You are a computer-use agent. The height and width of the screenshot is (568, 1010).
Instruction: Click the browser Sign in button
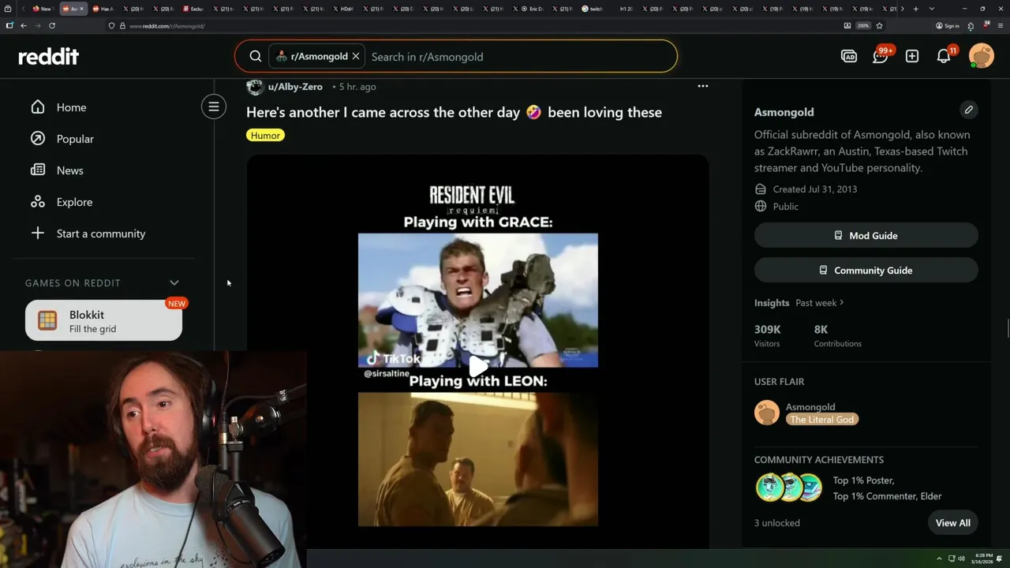pyautogui.click(x=948, y=26)
